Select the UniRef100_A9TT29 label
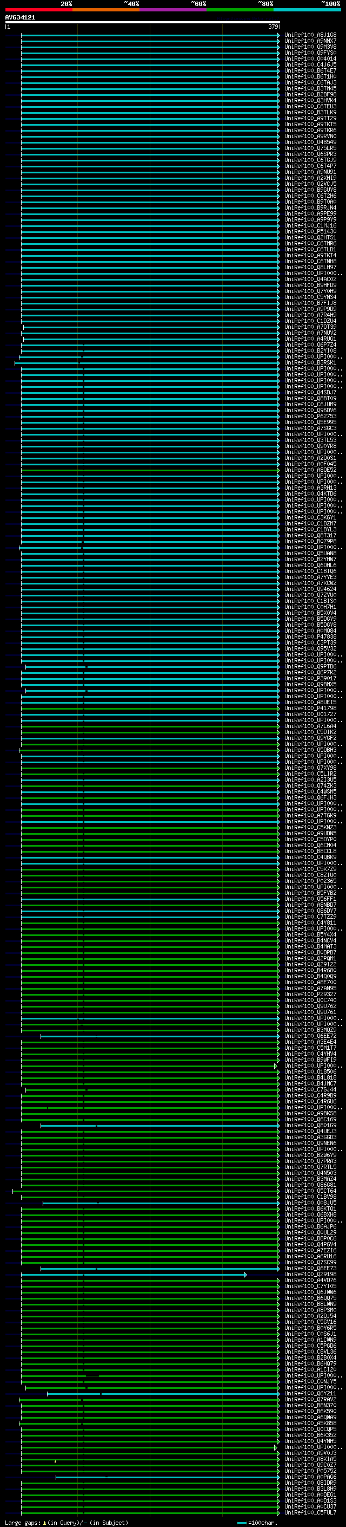346x1527 pixels. point(310,119)
